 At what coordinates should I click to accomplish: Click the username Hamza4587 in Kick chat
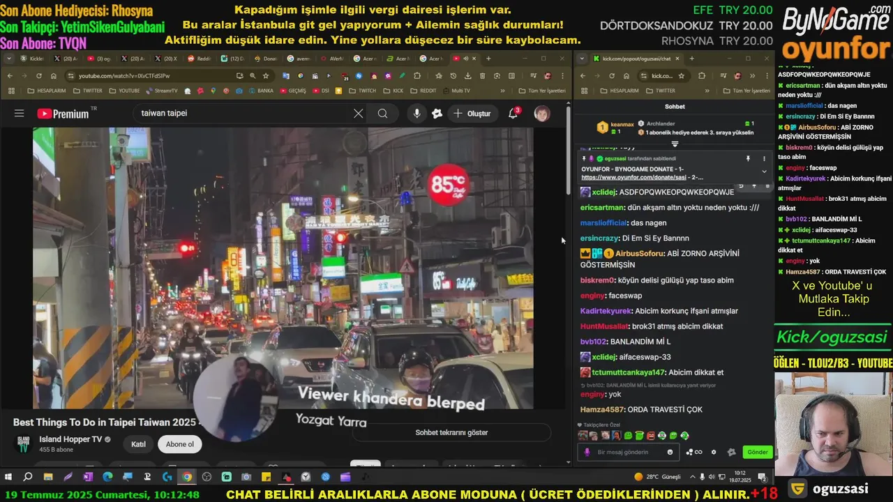[x=602, y=409]
